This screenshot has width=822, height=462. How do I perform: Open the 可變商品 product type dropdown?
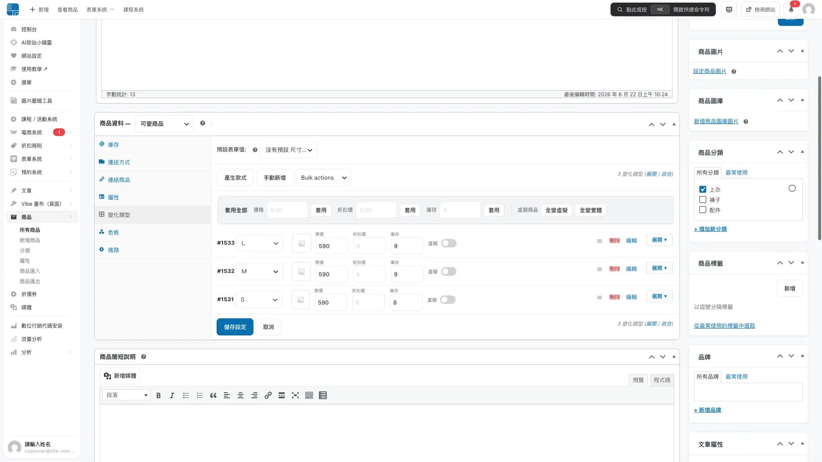[x=164, y=124]
